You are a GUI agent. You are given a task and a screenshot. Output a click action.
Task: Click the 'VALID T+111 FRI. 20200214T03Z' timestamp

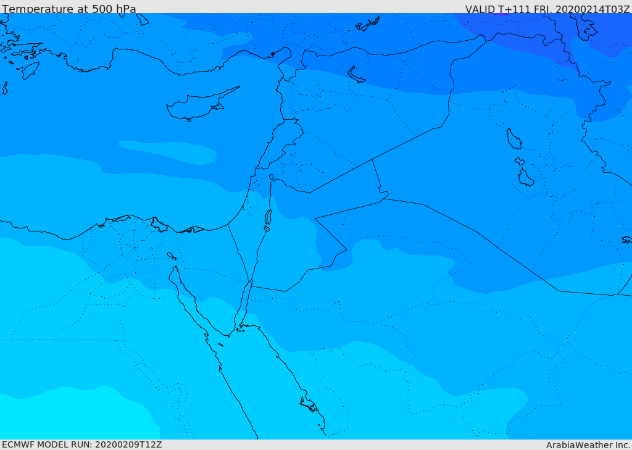pyautogui.click(x=547, y=9)
